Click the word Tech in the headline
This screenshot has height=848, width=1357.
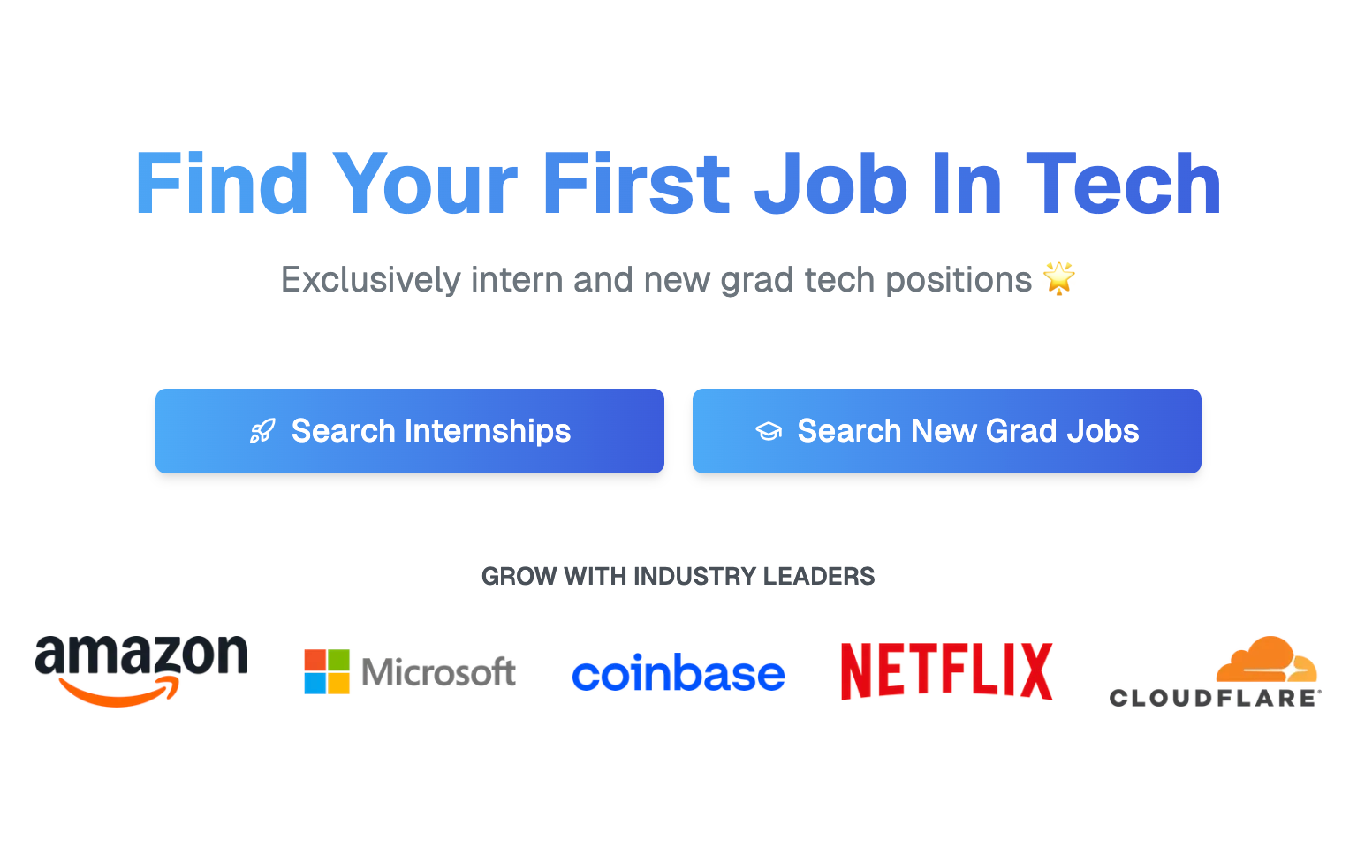[1124, 184]
